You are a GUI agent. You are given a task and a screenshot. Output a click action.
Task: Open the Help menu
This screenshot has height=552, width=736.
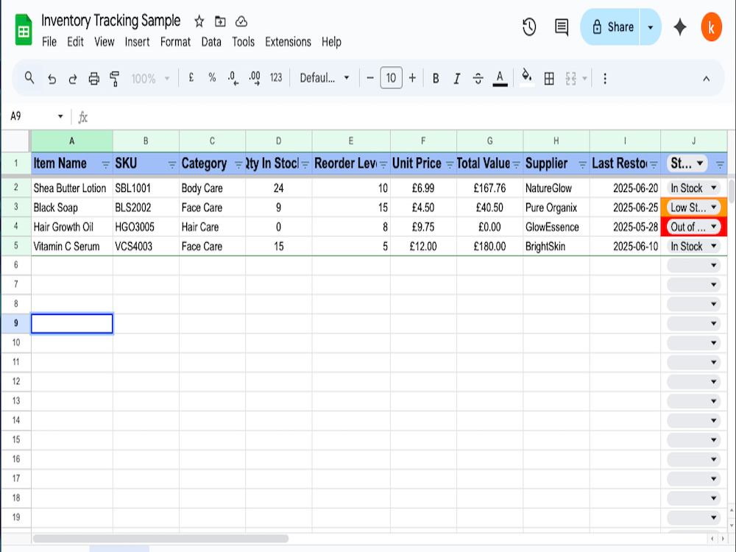(x=331, y=42)
